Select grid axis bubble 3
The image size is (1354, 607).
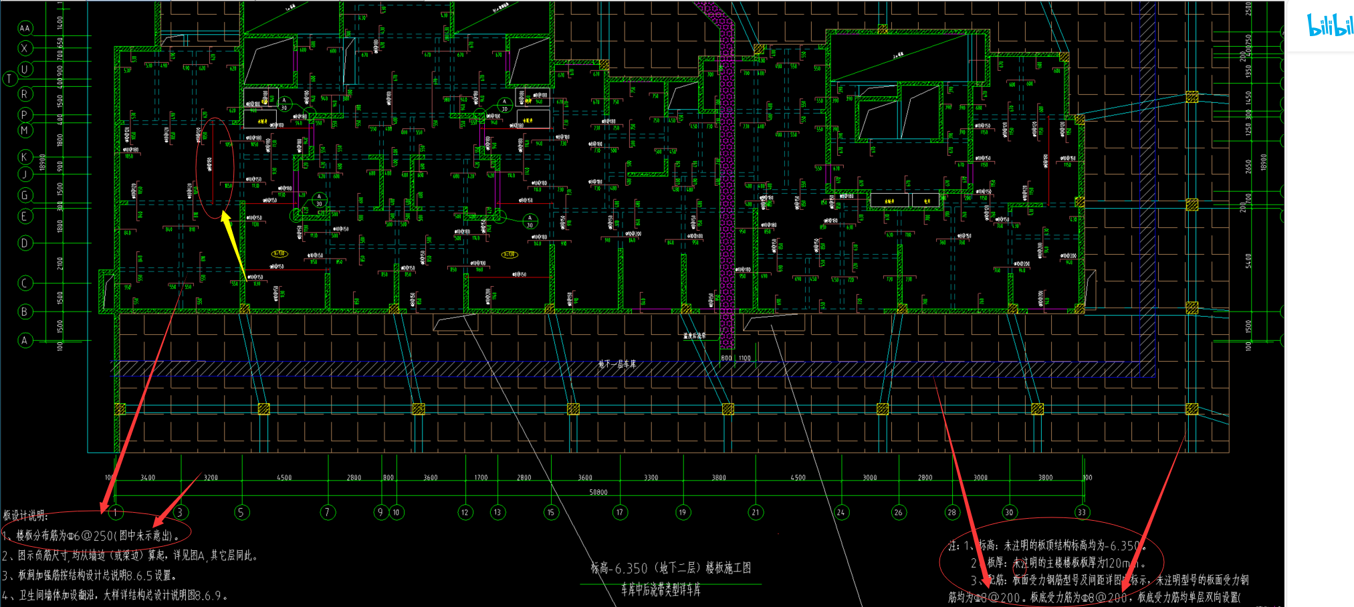pos(179,513)
